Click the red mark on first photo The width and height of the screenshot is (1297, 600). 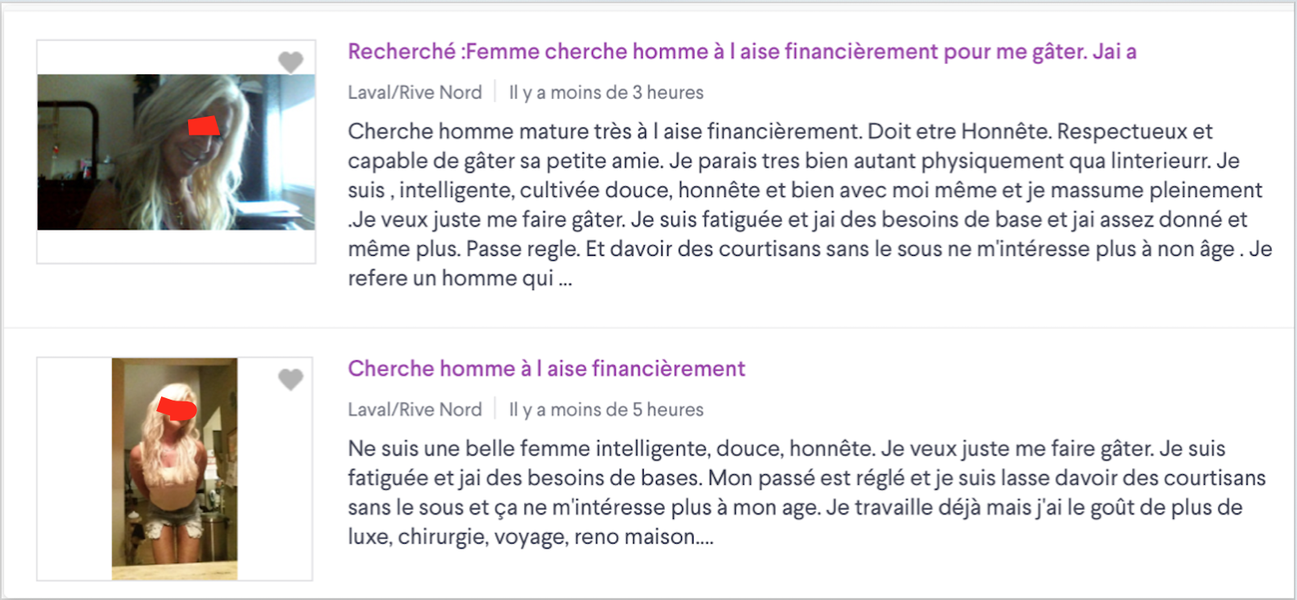[204, 125]
